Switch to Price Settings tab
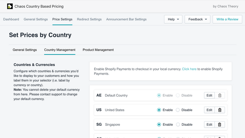Screen dimensions: 245x138 (x=62, y=19)
